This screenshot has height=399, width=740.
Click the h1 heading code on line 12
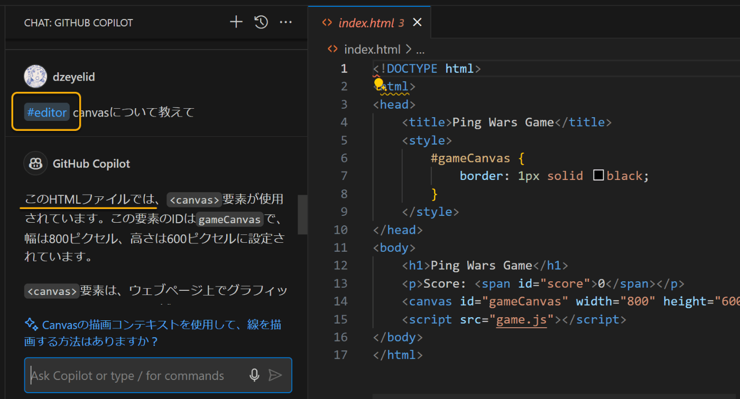click(485, 265)
